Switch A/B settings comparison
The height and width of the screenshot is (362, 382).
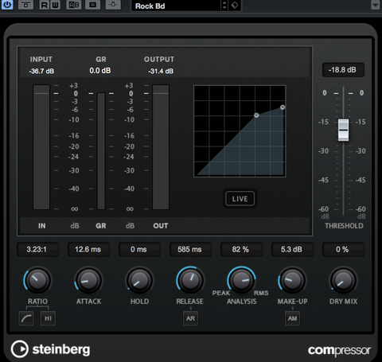(74, 5)
